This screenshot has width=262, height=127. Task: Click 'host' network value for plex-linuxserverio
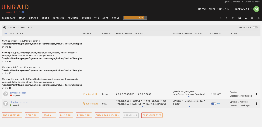(104, 104)
